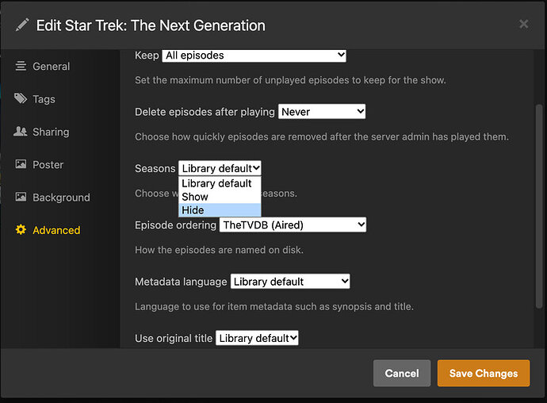Open the Keep episodes dropdown
Screen dimensions: 547x403
point(254,56)
